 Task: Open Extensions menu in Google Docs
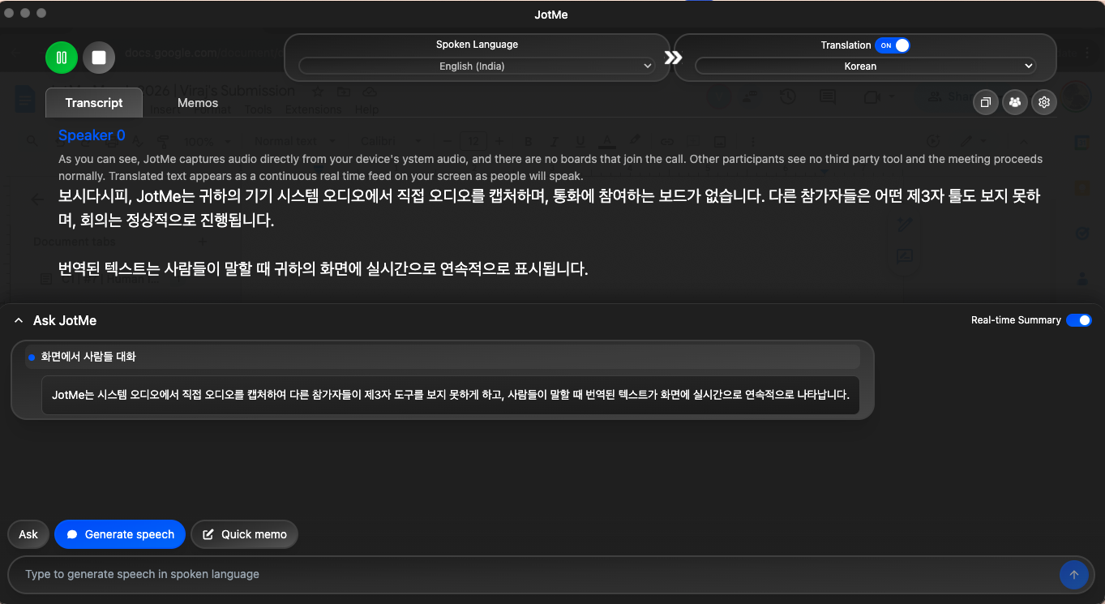tap(313, 109)
